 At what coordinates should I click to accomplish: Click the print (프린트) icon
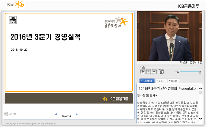6,114
